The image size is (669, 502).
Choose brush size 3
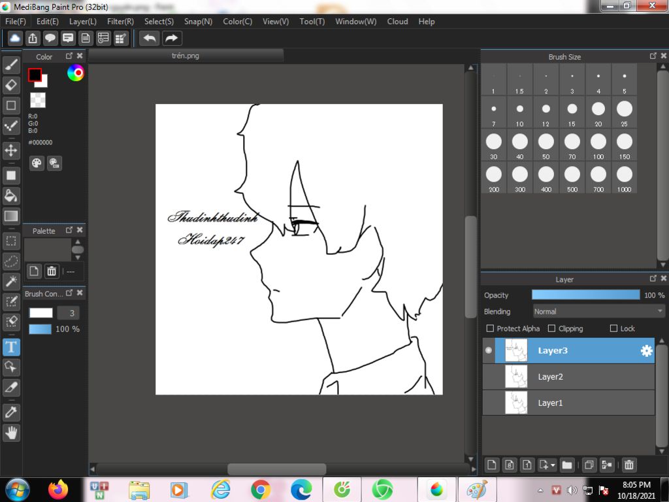click(x=572, y=80)
